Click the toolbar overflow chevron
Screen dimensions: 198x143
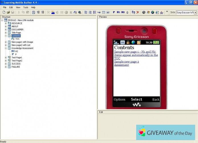[167, 12]
